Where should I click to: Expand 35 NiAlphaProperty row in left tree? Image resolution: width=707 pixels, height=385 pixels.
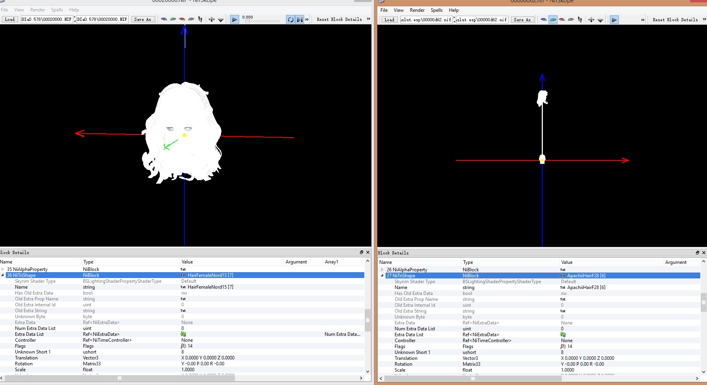pos(3,269)
